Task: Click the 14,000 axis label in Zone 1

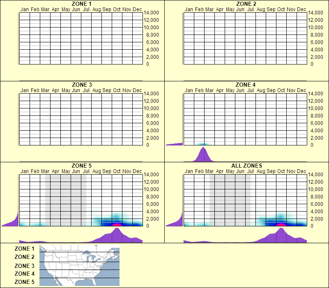Action: (x=152, y=13)
